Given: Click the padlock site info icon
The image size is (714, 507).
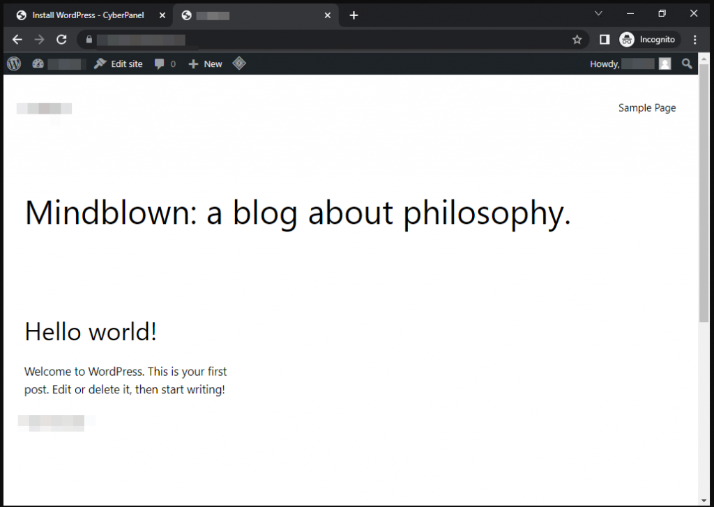Looking at the screenshot, I should (89, 40).
